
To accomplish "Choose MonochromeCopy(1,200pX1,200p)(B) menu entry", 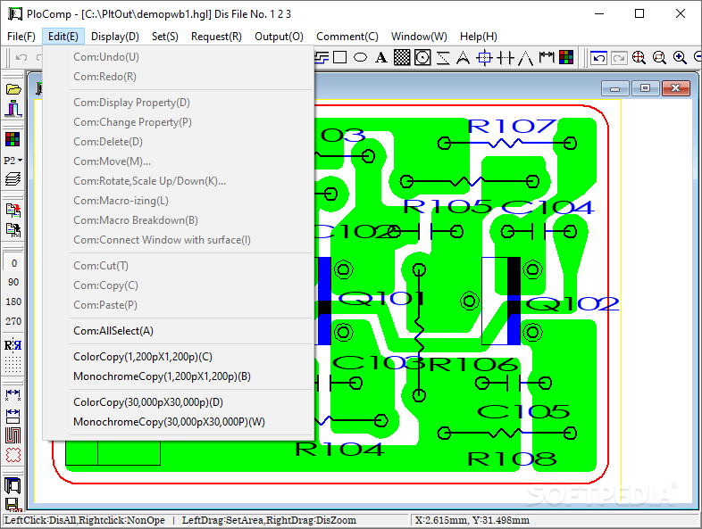I will tap(179, 376).
